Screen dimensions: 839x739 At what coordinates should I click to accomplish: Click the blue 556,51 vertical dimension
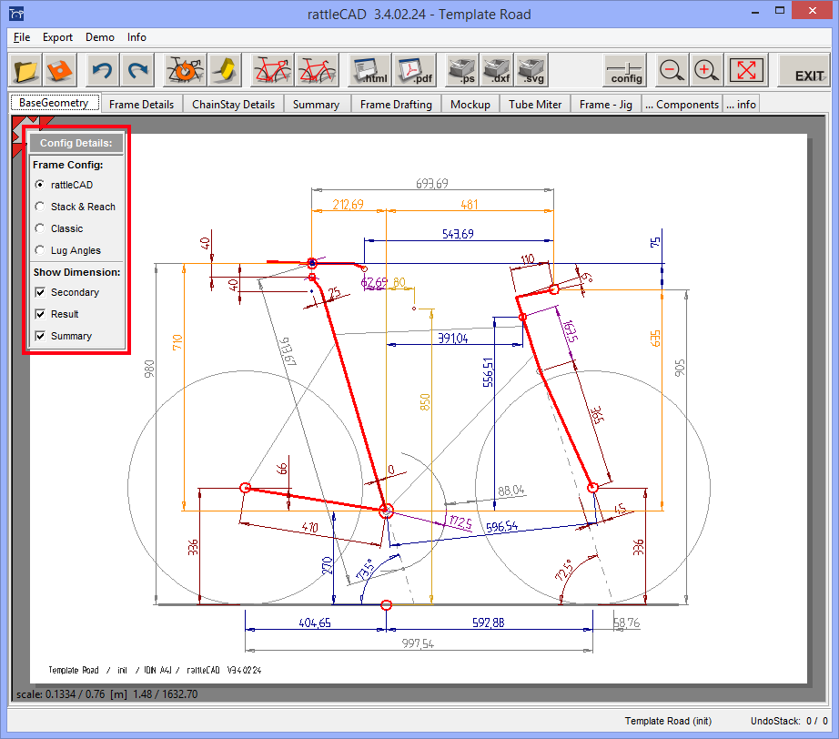click(488, 372)
